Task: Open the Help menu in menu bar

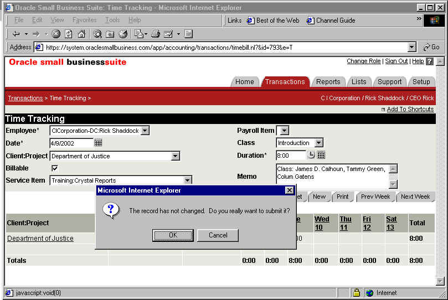Action: [135, 20]
